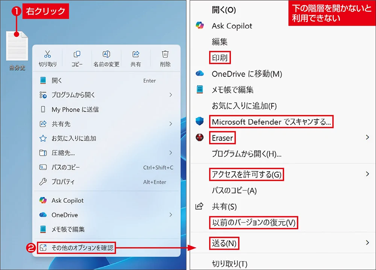376x270 pixels.
Task: Click the zip folder icon beside 圧縮先...
Action: pyautogui.click(x=43, y=153)
